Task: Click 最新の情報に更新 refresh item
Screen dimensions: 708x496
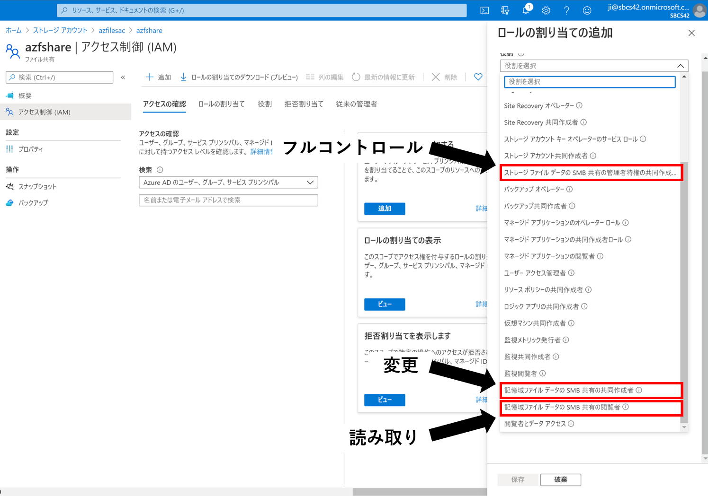Action: (383, 77)
